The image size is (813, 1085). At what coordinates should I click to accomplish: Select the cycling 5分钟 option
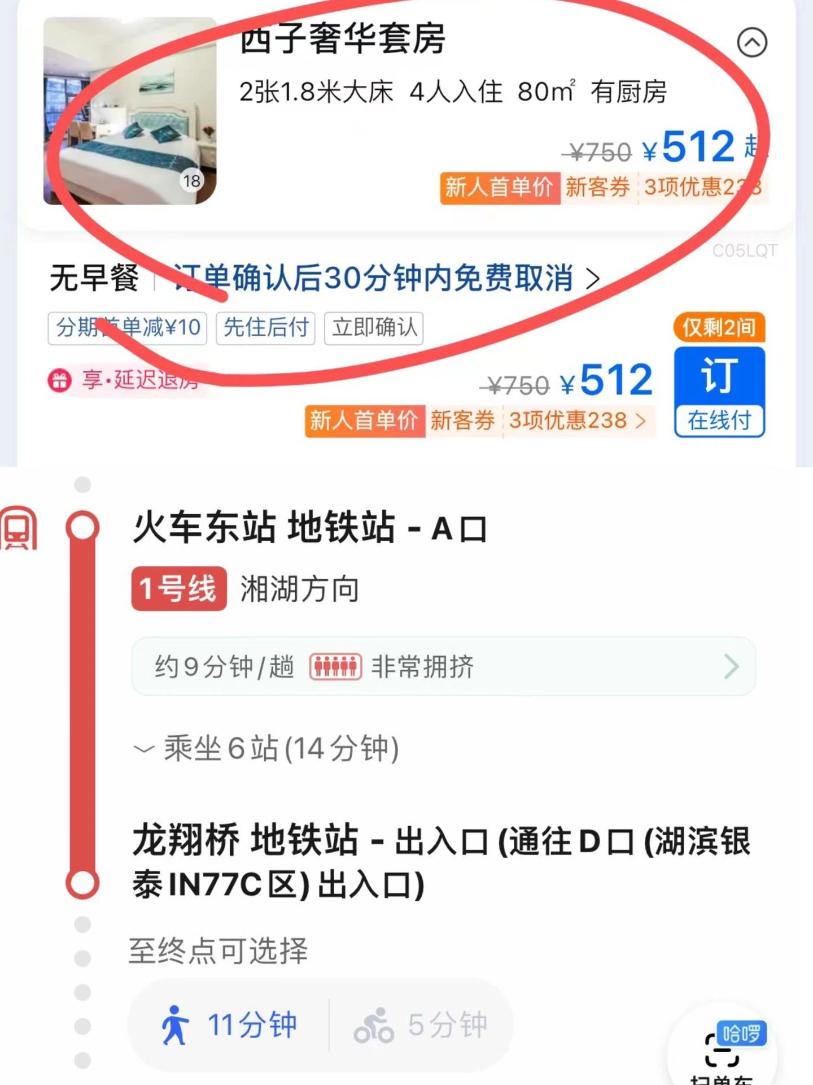(421, 1025)
